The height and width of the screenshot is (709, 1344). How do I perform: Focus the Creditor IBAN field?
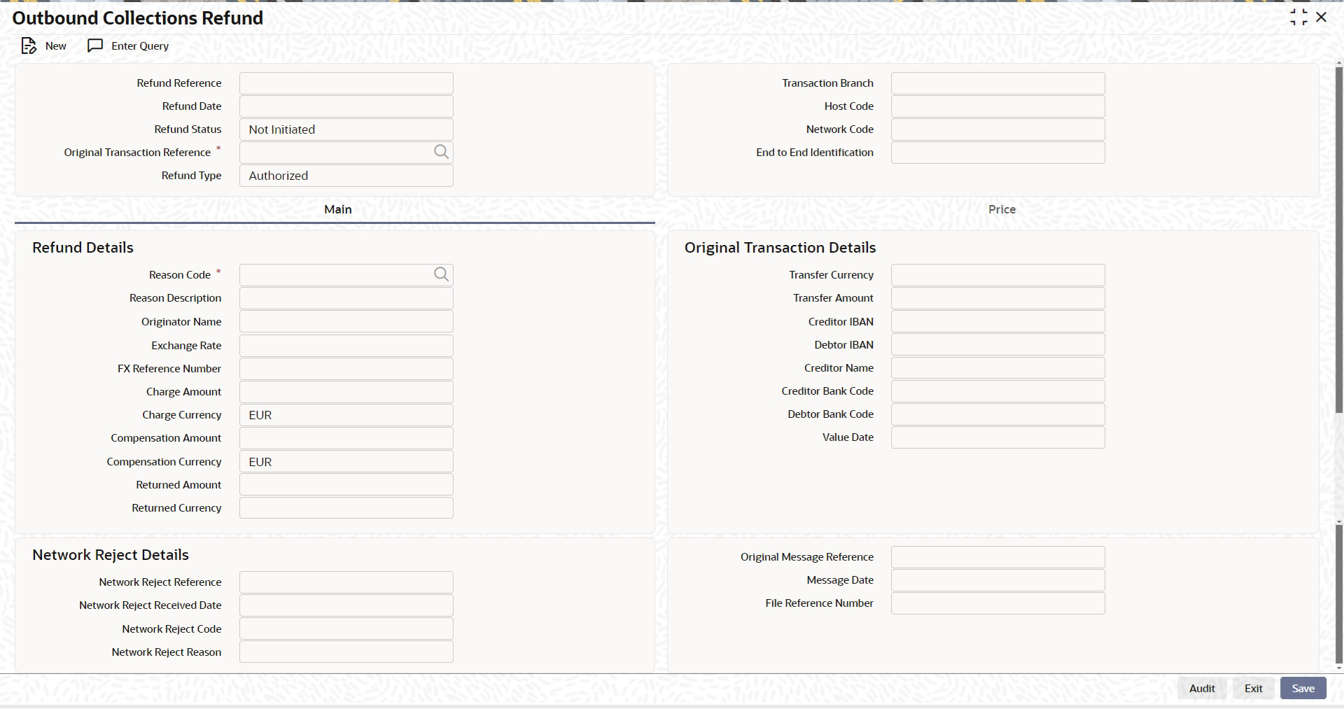click(998, 322)
